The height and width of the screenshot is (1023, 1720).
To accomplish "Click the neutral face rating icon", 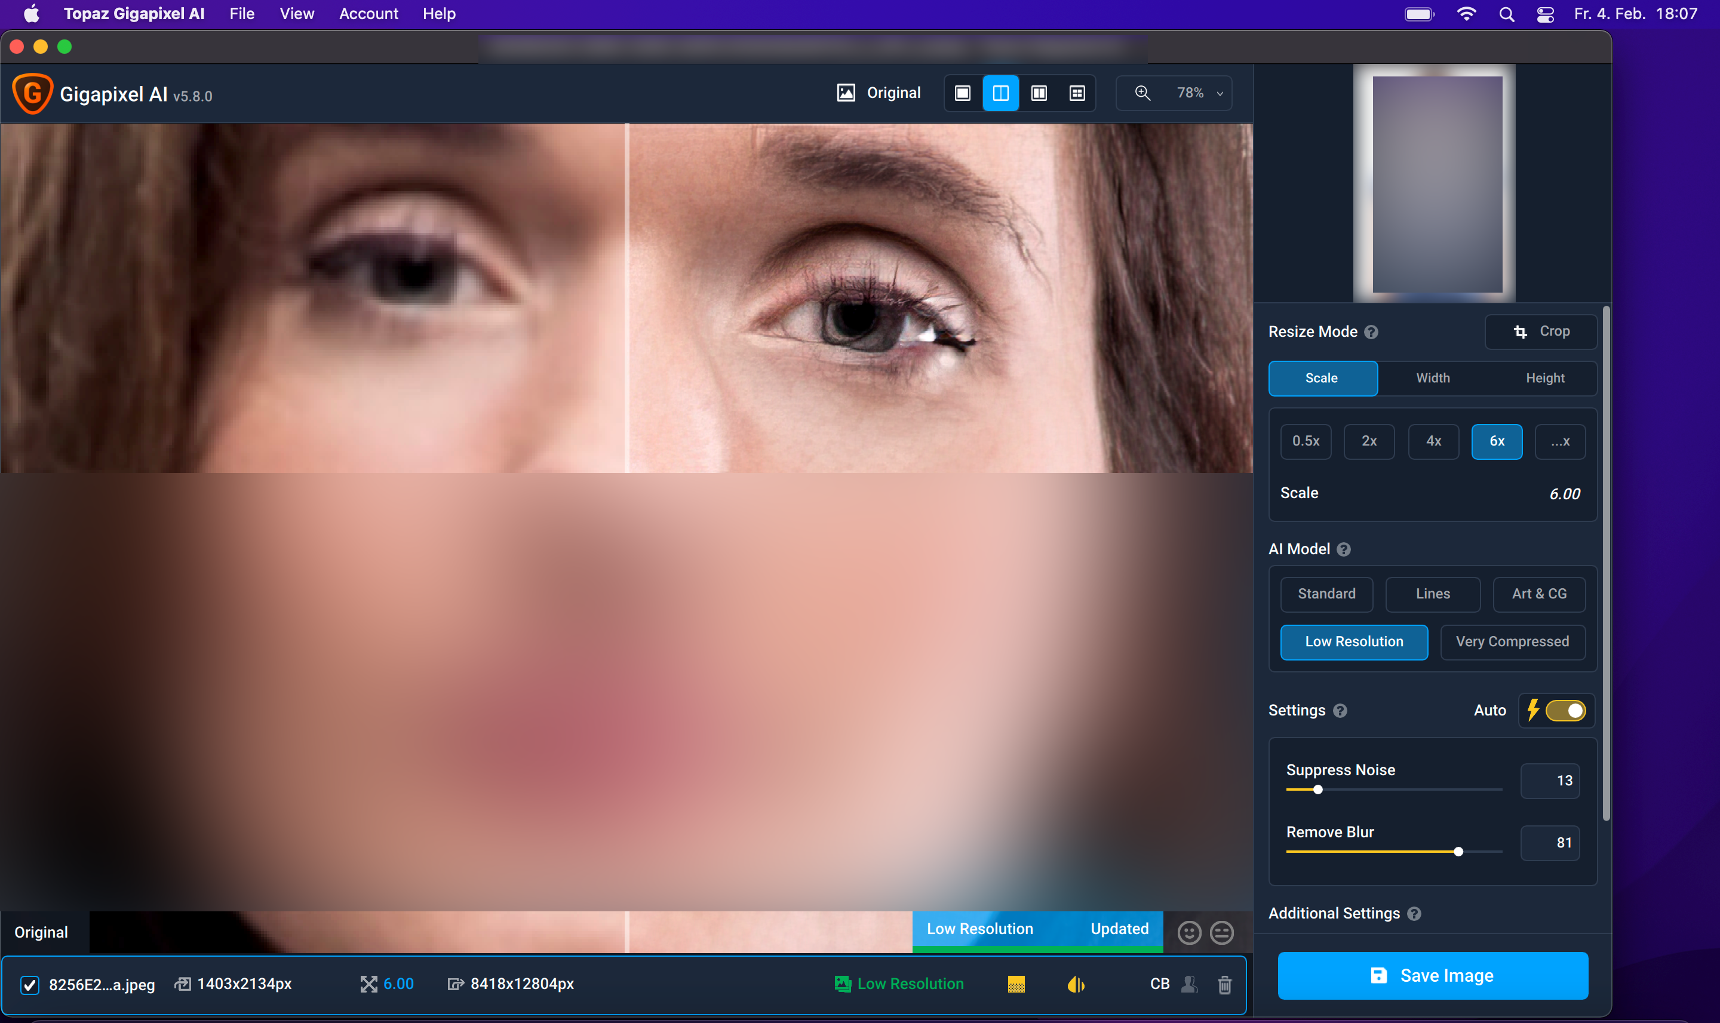I will [x=1221, y=933].
